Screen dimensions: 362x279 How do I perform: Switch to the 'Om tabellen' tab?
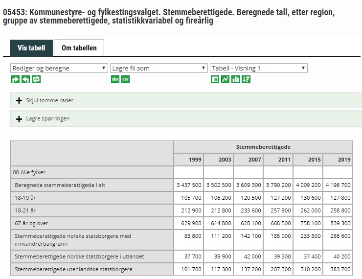[x=79, y=48]
